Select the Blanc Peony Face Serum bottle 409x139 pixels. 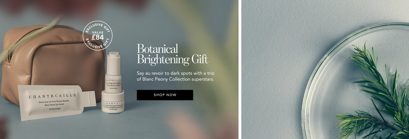pos(113,82)
